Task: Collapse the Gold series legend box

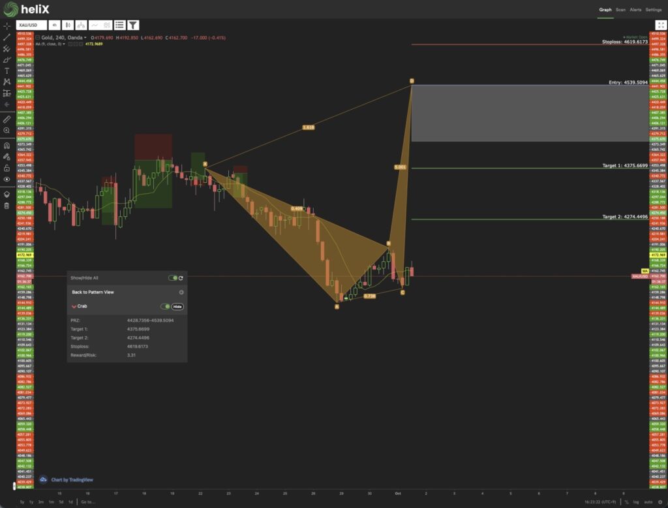Action: (x=37, y=37)
